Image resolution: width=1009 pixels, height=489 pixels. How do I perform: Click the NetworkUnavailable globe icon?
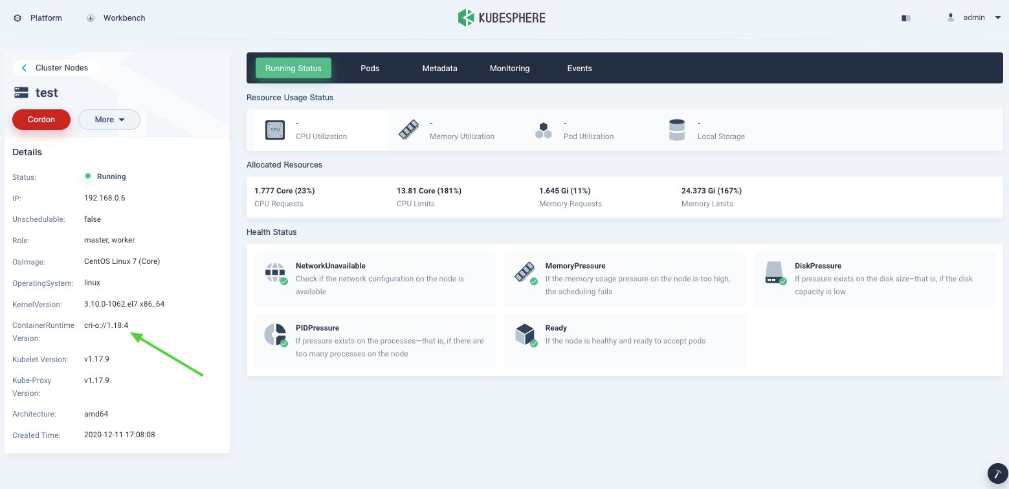coord(276,273)
